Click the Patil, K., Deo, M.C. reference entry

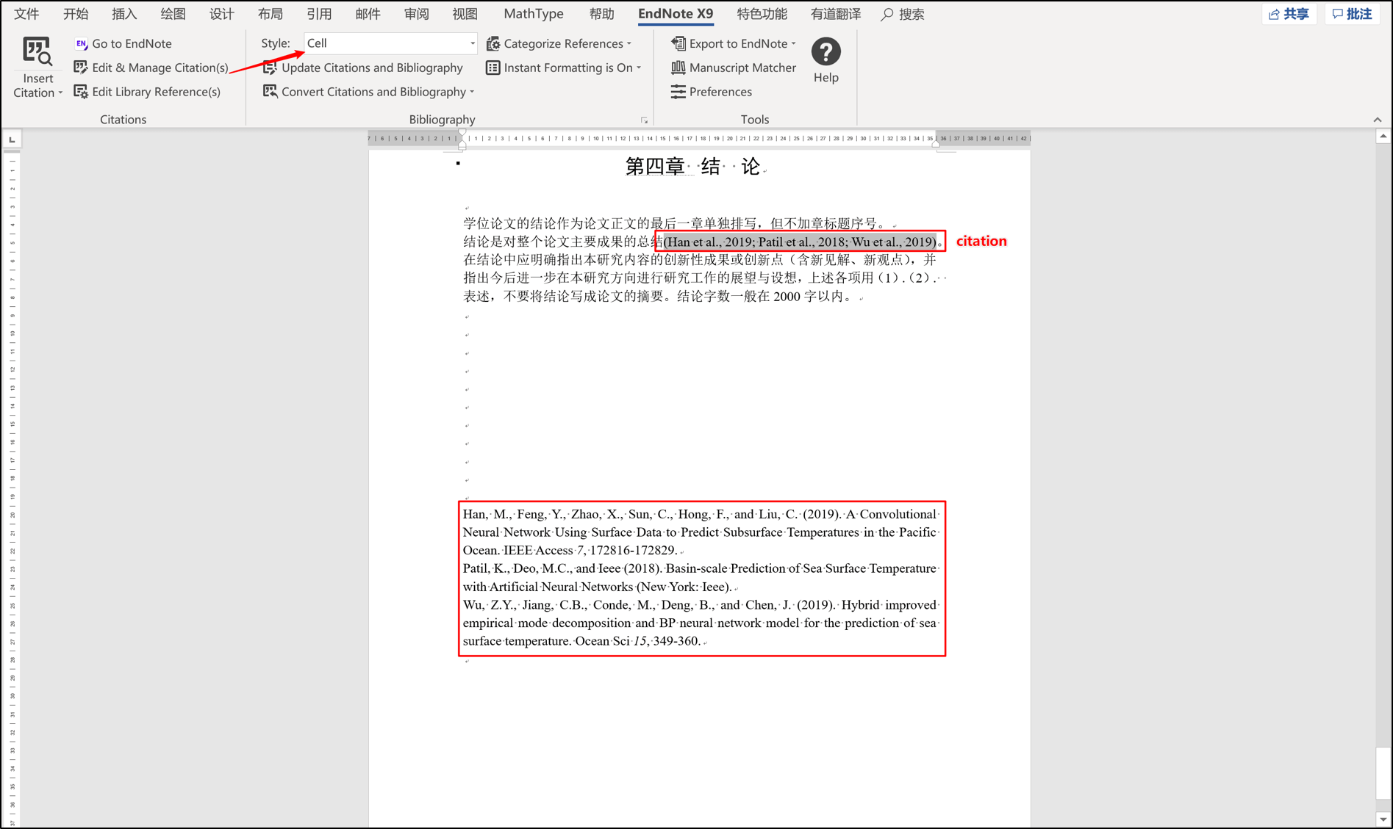701,578
